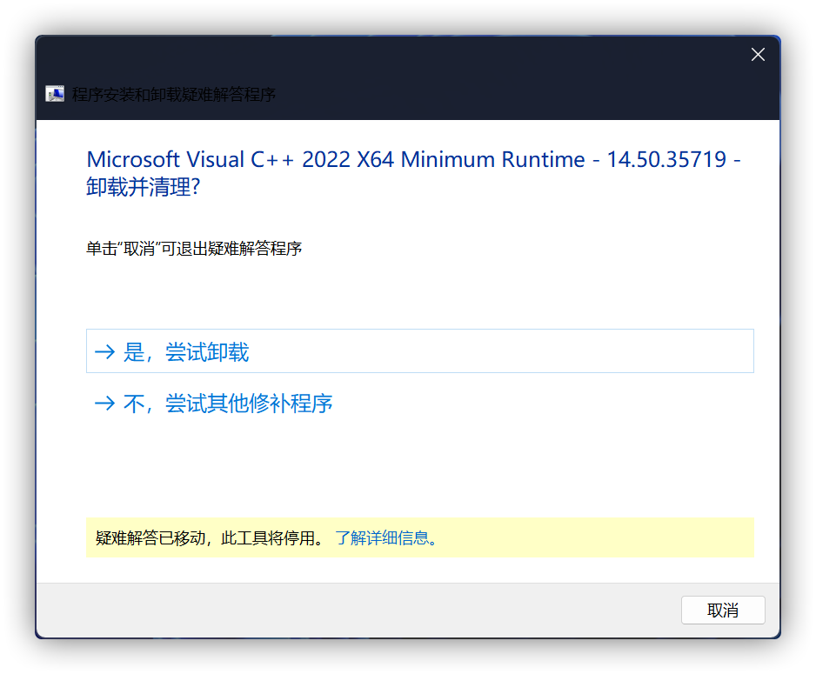816x674 pixels.
Task: Click the troubleshooter title bar icon
Action: (x=55, y=94)
